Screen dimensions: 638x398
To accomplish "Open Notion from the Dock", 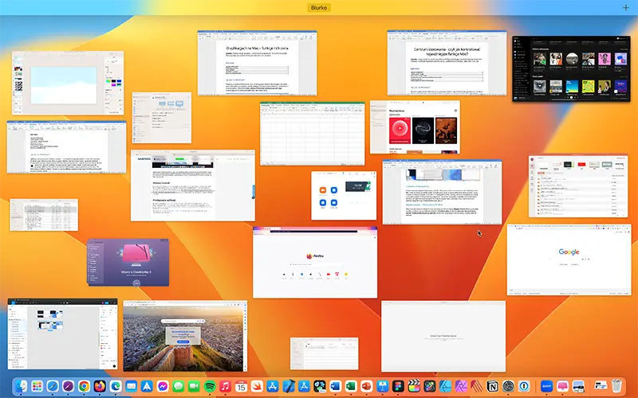I will click(x=492, y=386).
